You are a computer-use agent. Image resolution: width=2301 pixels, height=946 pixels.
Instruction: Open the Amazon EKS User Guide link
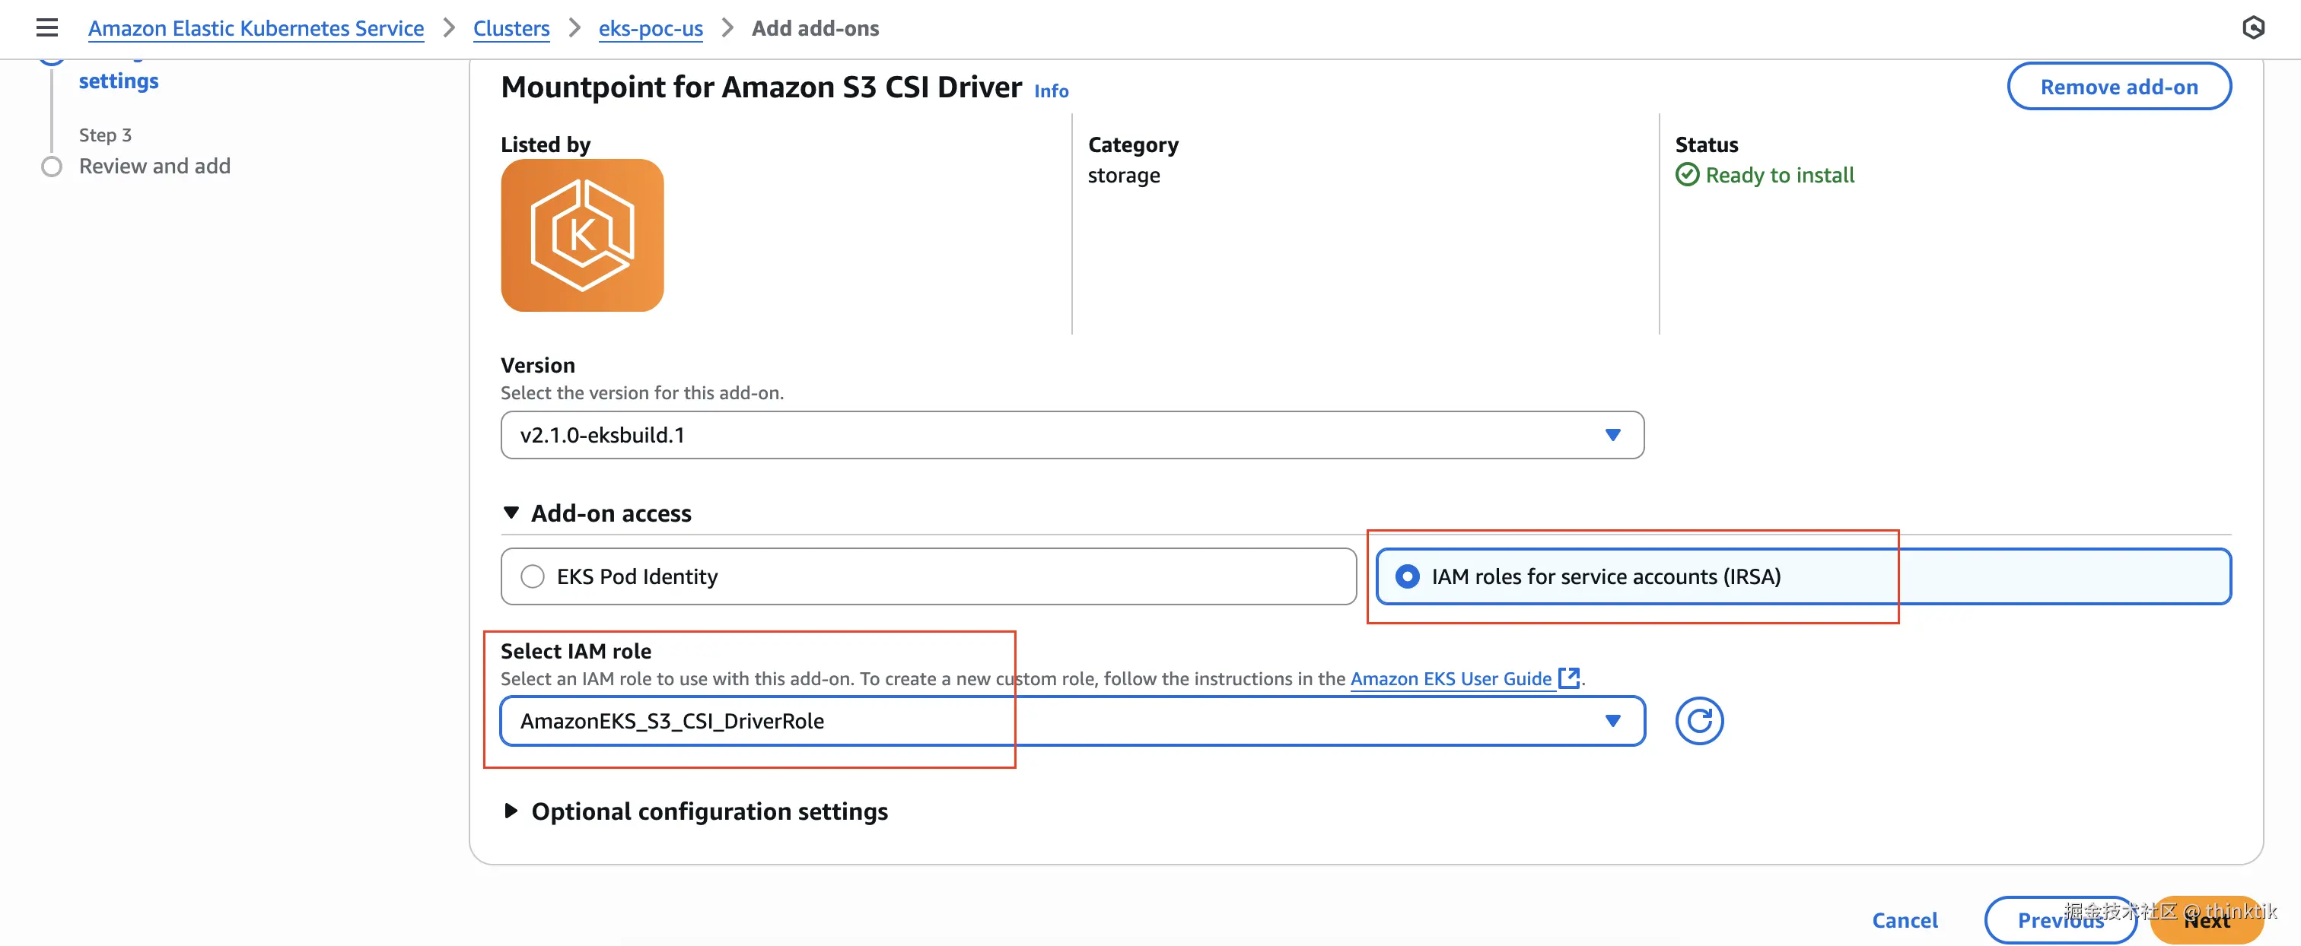1450,678
